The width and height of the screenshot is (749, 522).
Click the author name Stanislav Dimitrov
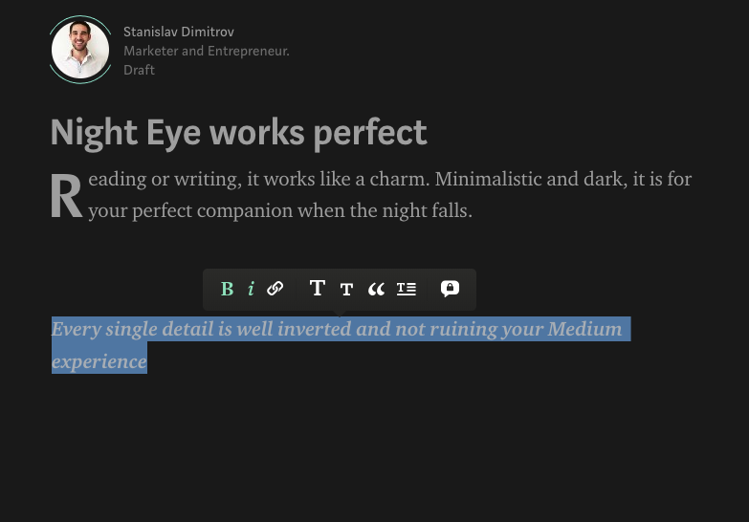[179, 32]
